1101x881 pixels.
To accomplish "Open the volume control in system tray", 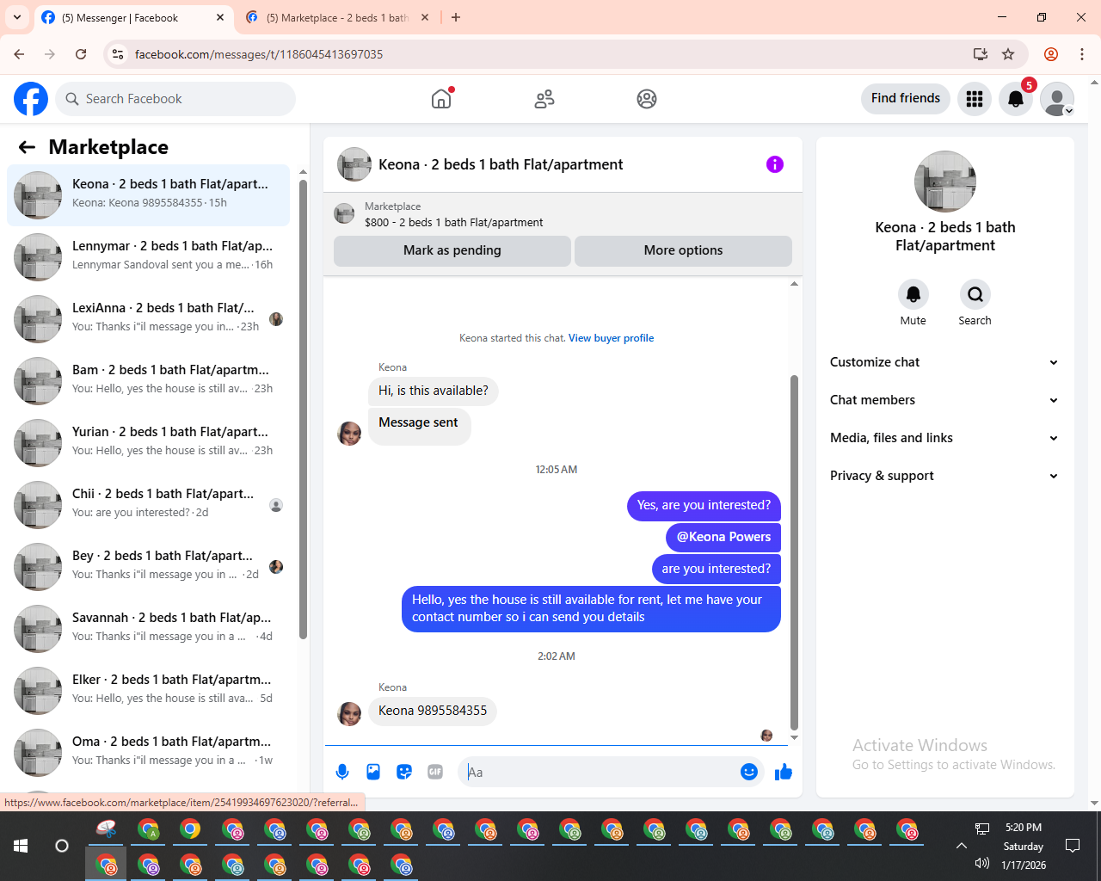I will coord(982,863).
